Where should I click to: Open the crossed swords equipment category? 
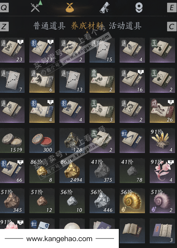[x=36, y=7]
